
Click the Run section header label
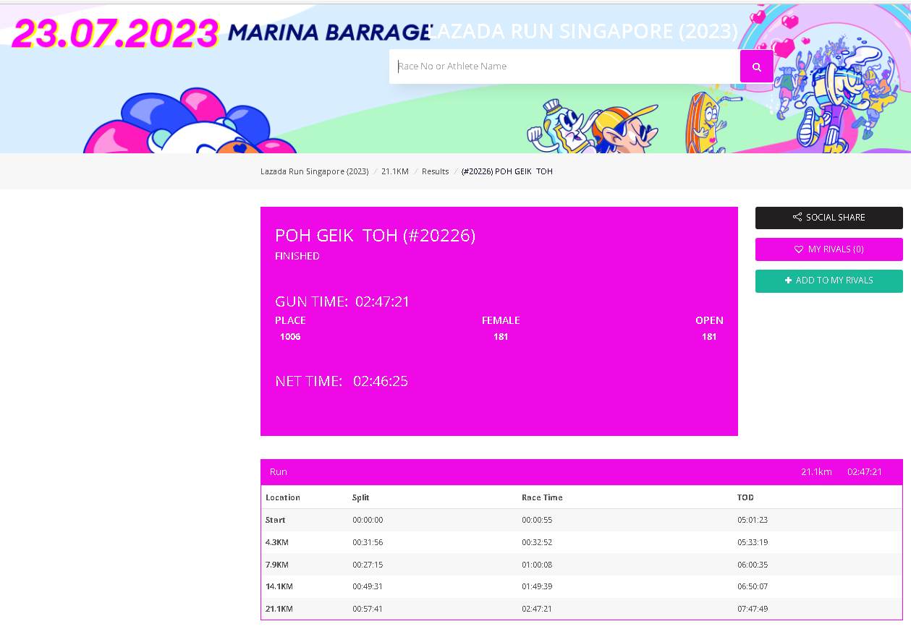pyautogui.click(x=279, y=472)
